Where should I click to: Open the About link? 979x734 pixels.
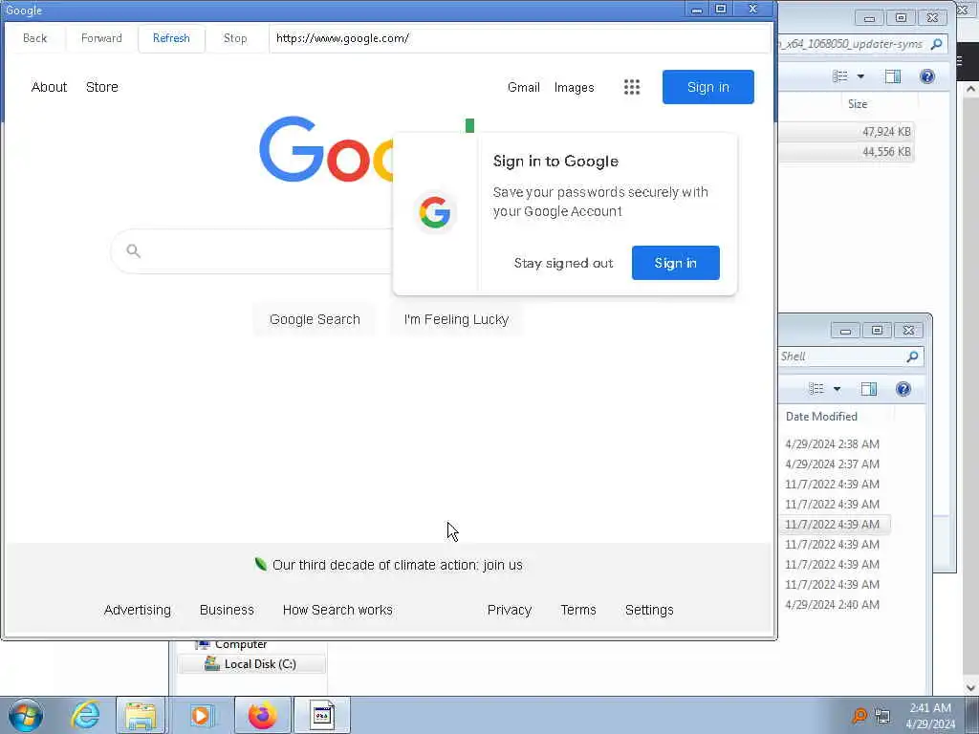pyautogui.click(x=49, y=87)
